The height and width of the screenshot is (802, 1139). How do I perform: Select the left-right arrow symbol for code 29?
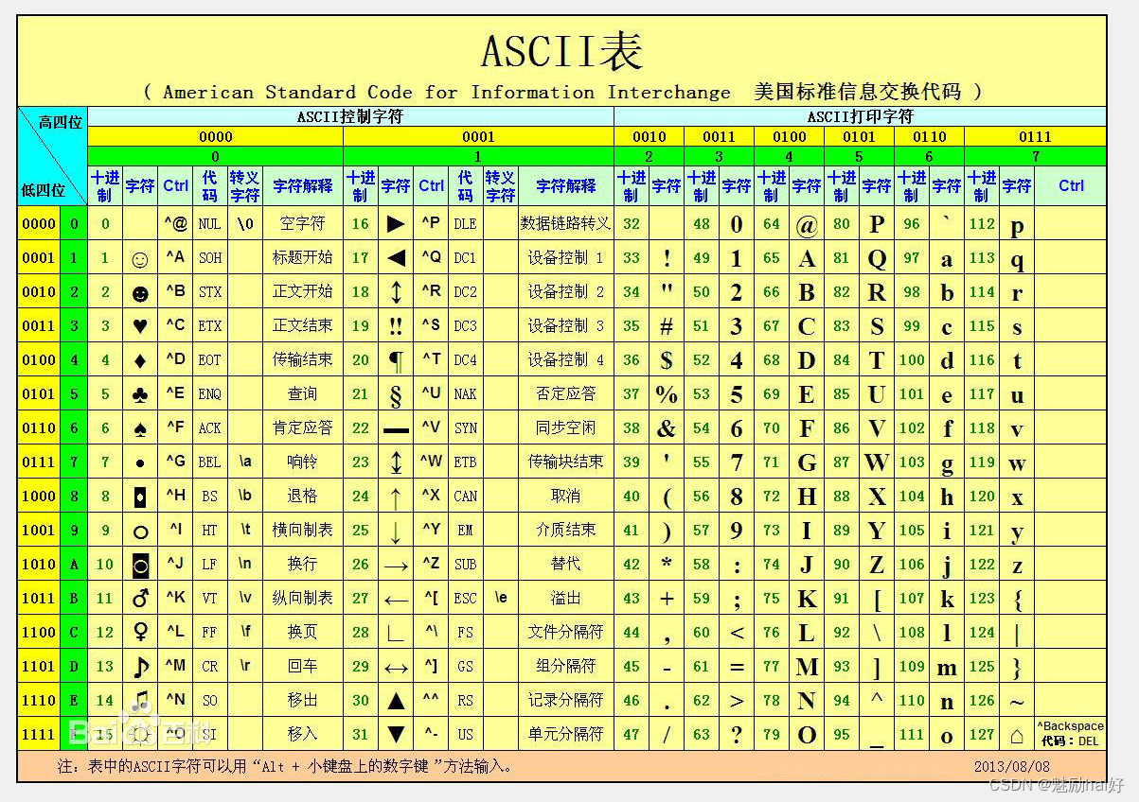point(396,668)
